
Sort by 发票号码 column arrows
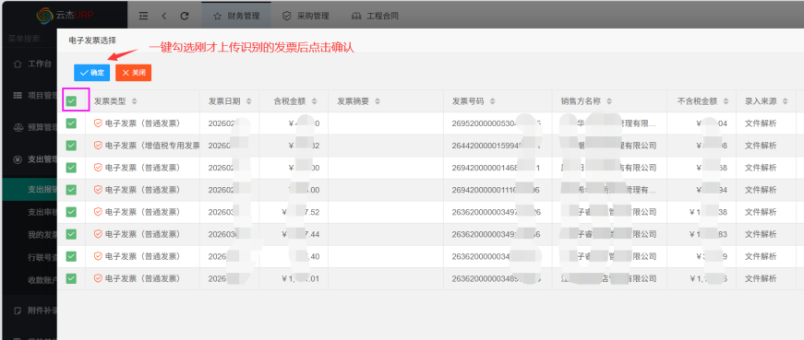492,101
